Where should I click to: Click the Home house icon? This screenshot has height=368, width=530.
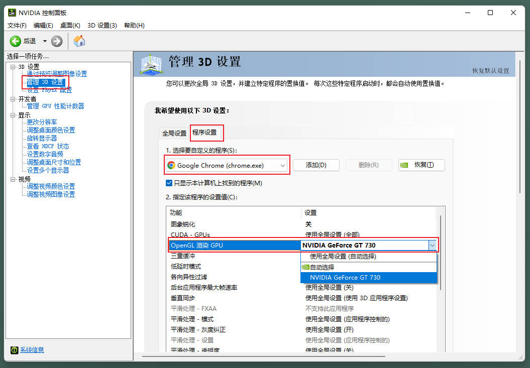(79, 41)
